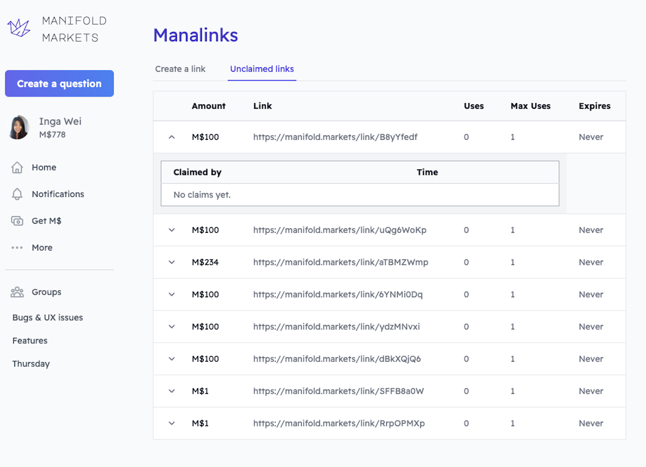Click the No claims yet. message
646x467 pixels.
[x=202, y=195]
